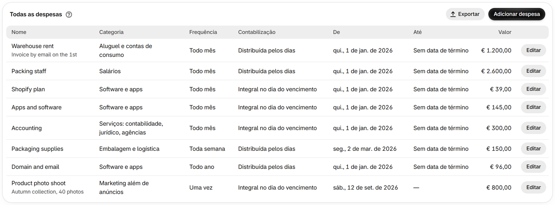Click Adicionar despesa button

(517, 14)
